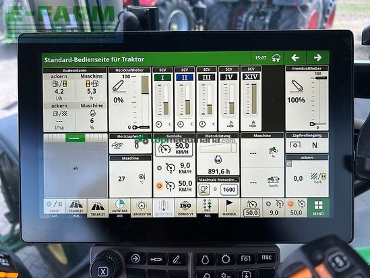This screenshot has width=370, height=278.
Task: Tap SCV II timer clock icon
Action: coord(181,124)
